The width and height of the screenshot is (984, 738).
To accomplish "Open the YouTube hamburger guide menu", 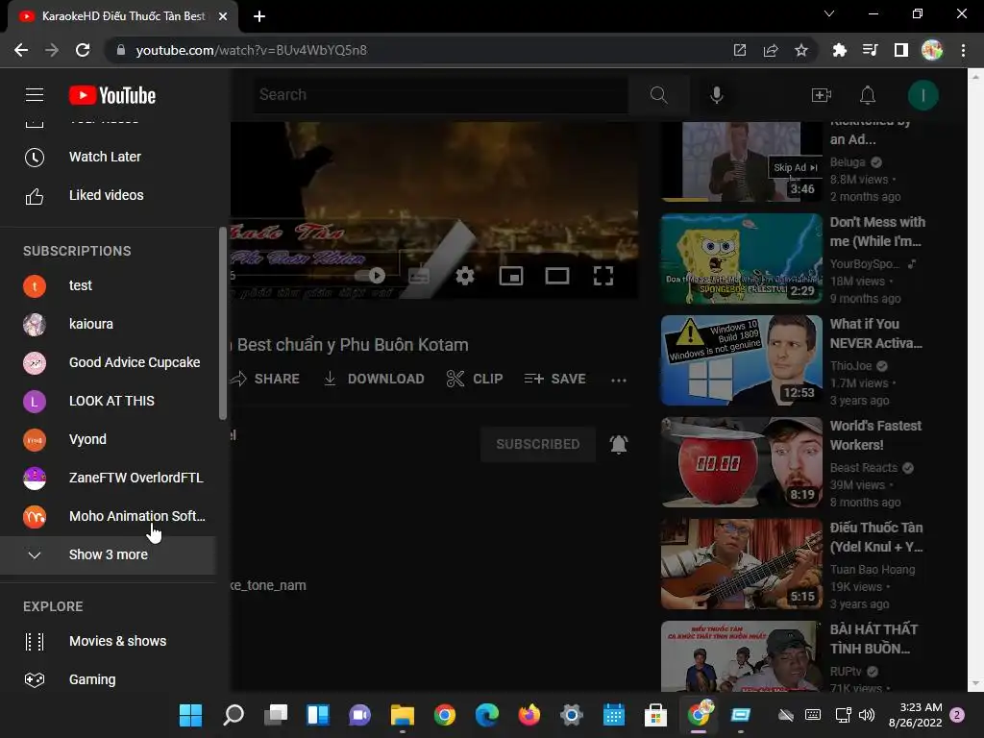I will point(35,95).
